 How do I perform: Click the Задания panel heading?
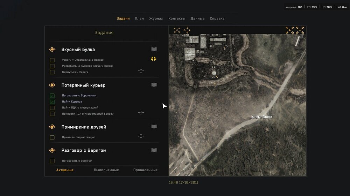(104, 32)
